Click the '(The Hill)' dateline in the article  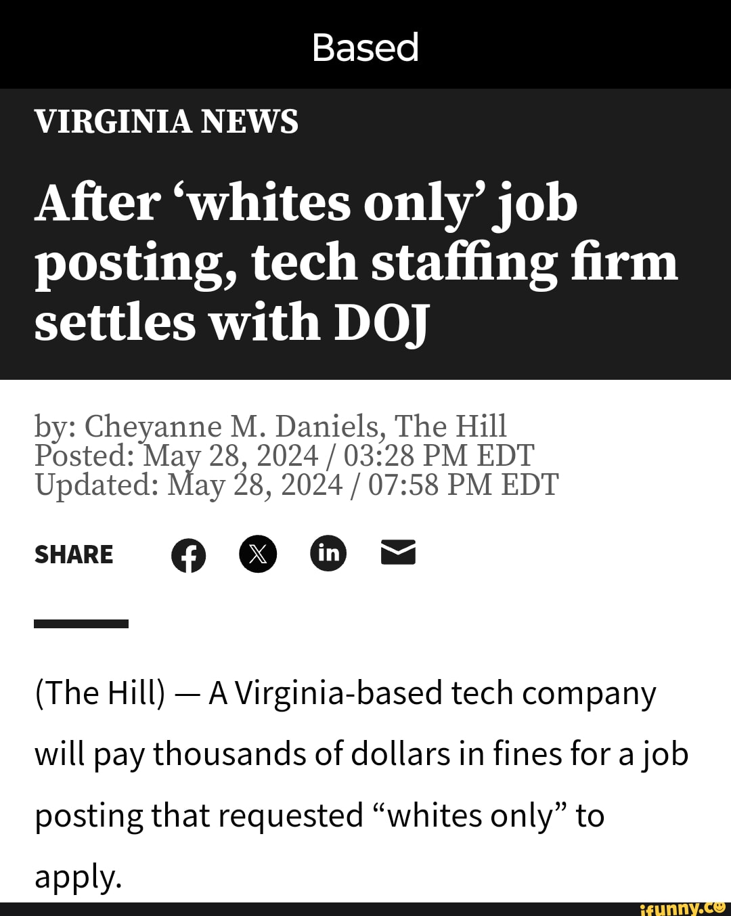click(x=99, y=693)
